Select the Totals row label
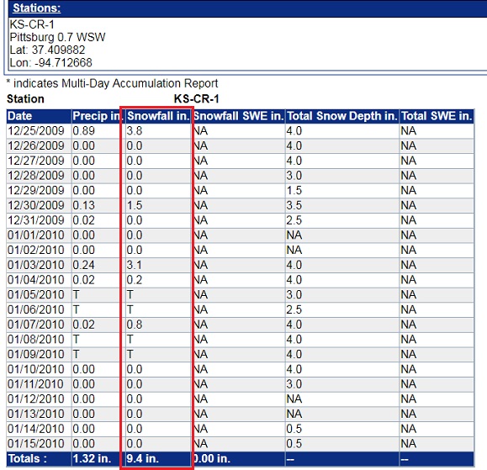Screen dimensions: 487x470 [x=27, y=458]
